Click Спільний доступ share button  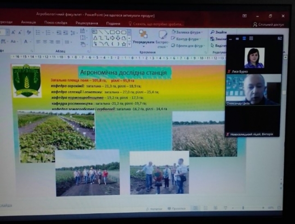[269, 24]
